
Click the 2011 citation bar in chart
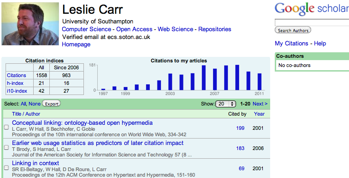tap(260, 82)
